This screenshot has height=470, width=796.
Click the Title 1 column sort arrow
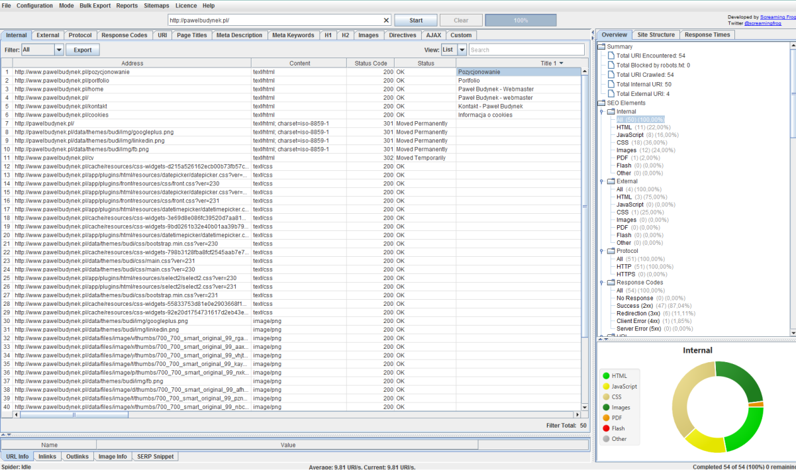pyautogui.click(x=562, y=64)
